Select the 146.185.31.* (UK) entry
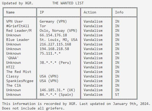This screenshot has width=152, height=111. [x=57, y=90]
